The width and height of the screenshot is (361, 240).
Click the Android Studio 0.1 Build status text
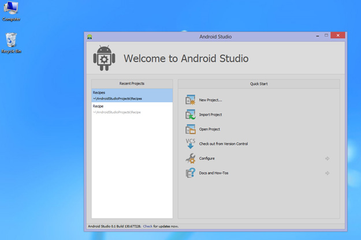pos(114,226)
